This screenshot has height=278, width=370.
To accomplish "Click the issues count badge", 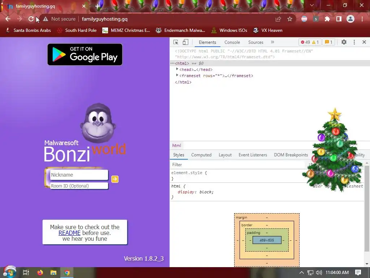I will click(329, 42).
